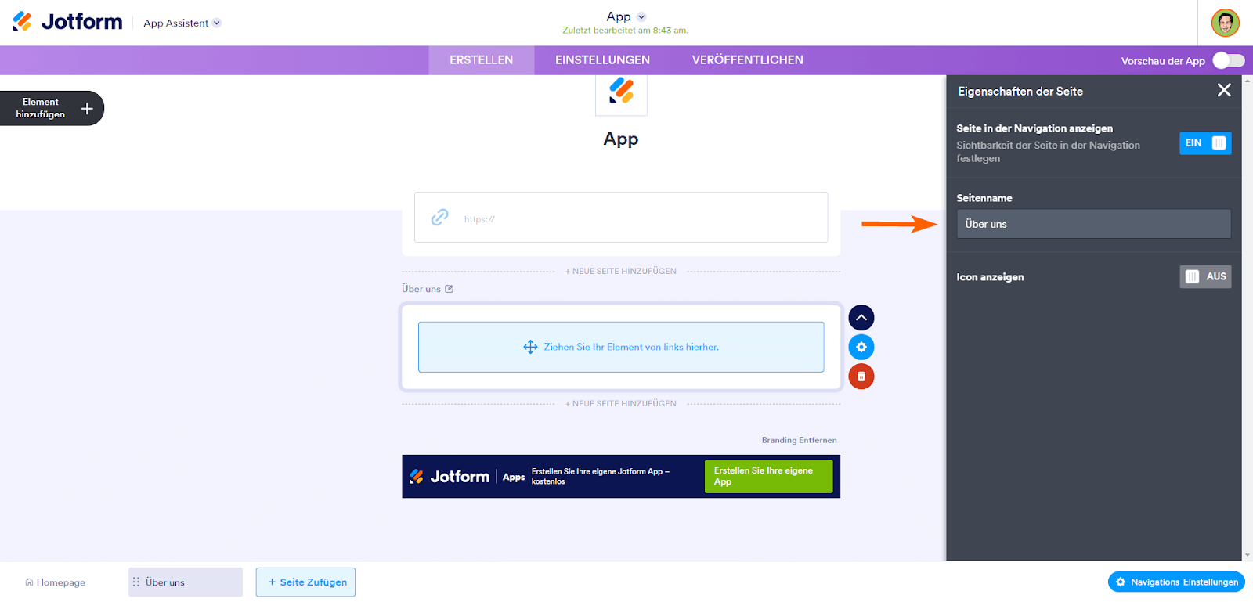Click the app logo image above title
Image resolution: width=1253 pixels, height=602 pixels.
click(x=621, y=92)
